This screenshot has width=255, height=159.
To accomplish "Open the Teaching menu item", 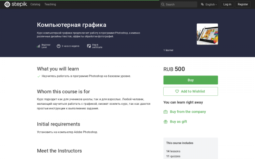I will click(50, 4).
